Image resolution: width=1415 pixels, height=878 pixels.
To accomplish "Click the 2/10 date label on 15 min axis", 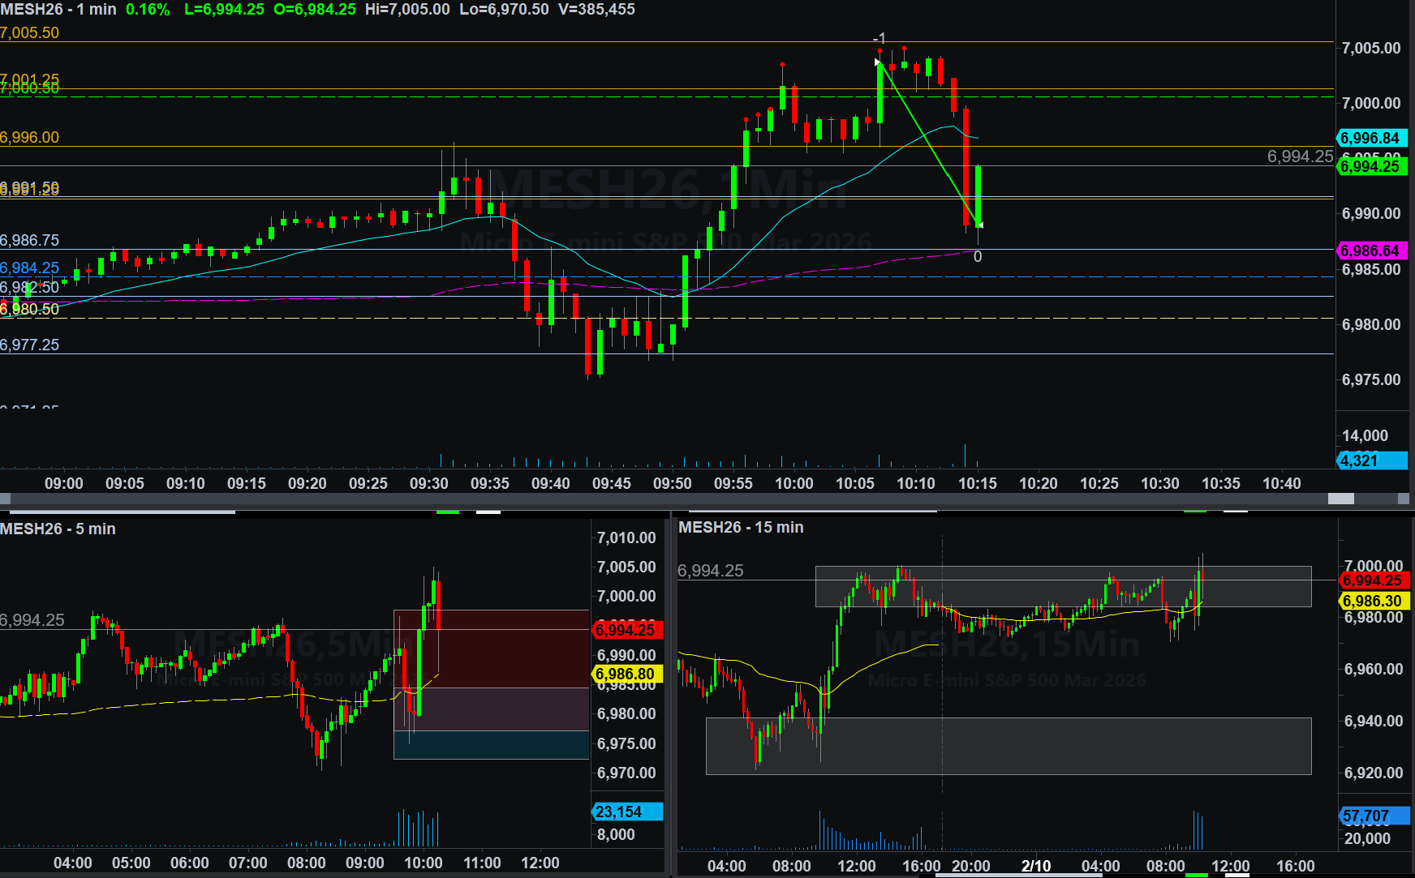I will (1036, 866).
